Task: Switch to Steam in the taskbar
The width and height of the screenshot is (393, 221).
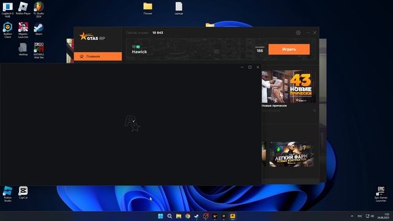Action: [196, 216]
